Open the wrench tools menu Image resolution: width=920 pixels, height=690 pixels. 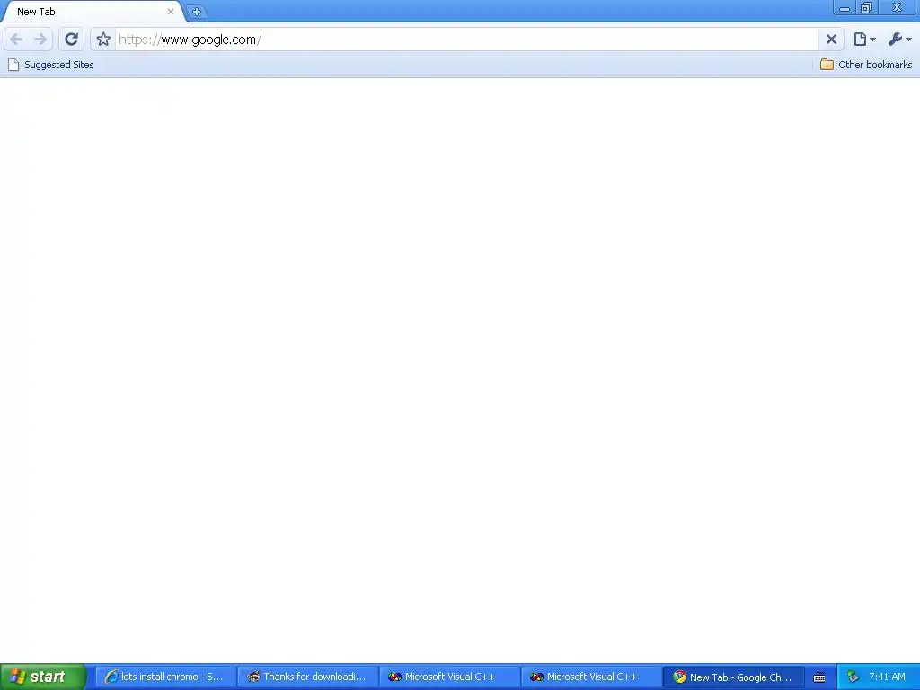[900, 40]
